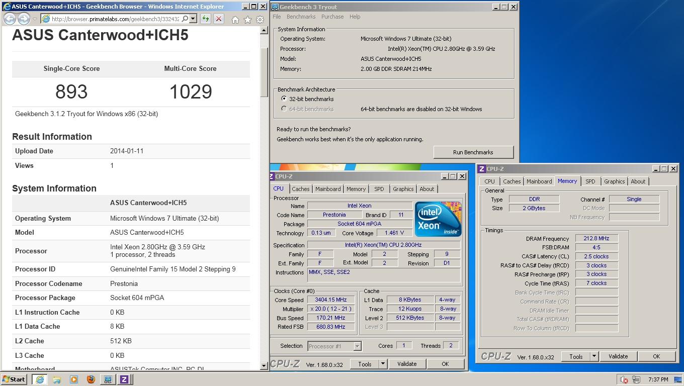
Task: Click OK in right CPU-Z window
Action: coord(656,356)
